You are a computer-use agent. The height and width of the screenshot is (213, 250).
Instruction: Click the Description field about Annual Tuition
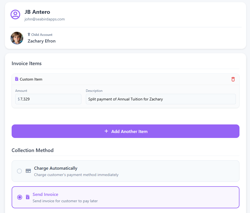tap(161, 99)
